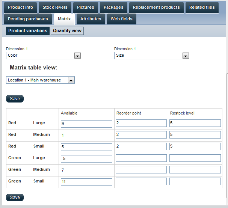Click the Size dropdown arrow button
The width and height of the screenshot is (228, 208).
pyautogui.click(x=186, y=56)
